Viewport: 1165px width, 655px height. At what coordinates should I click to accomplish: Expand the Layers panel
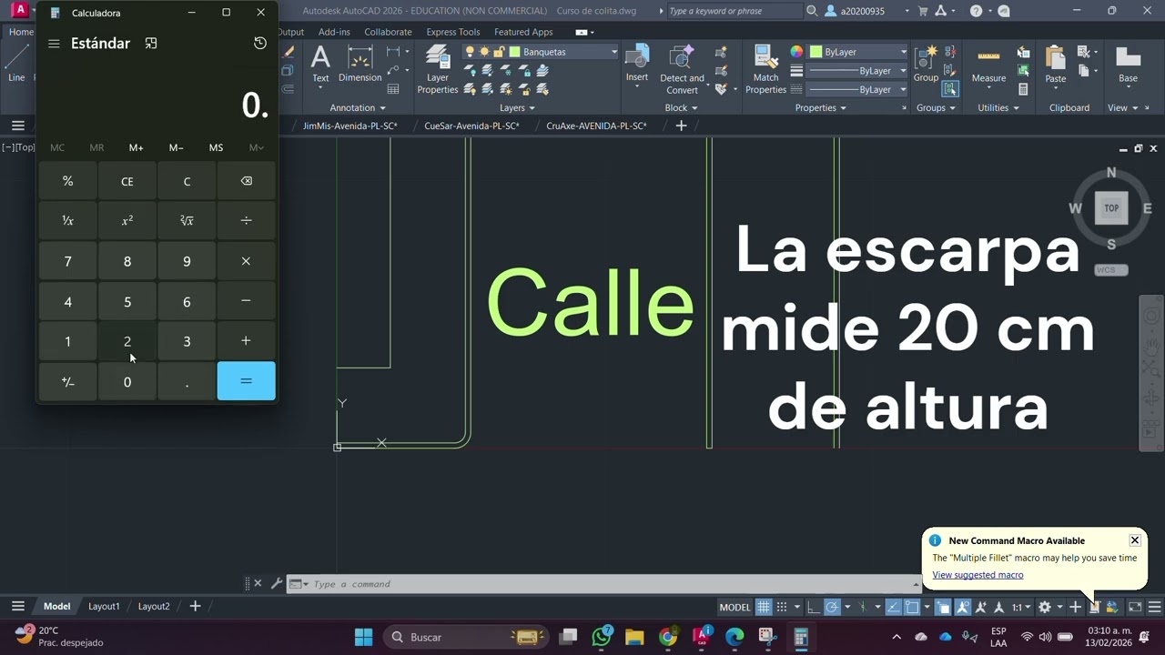[517, 107]
